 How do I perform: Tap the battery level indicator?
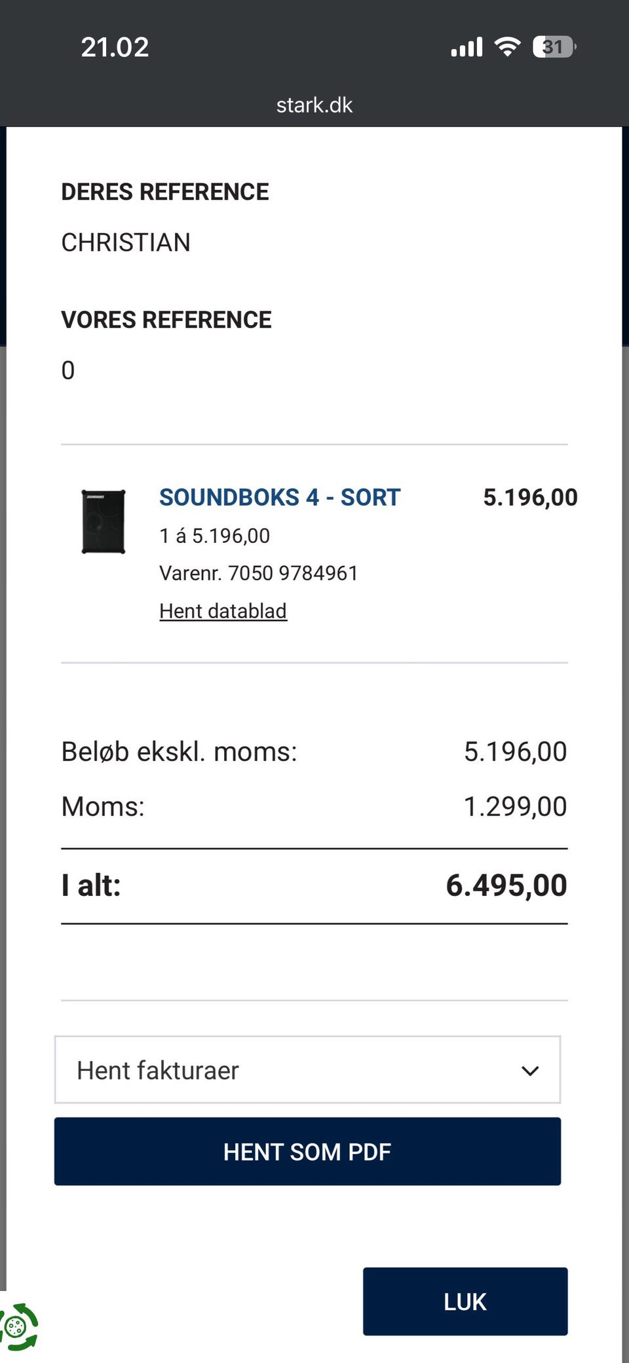pyautogui.click(x=554, y=47)
